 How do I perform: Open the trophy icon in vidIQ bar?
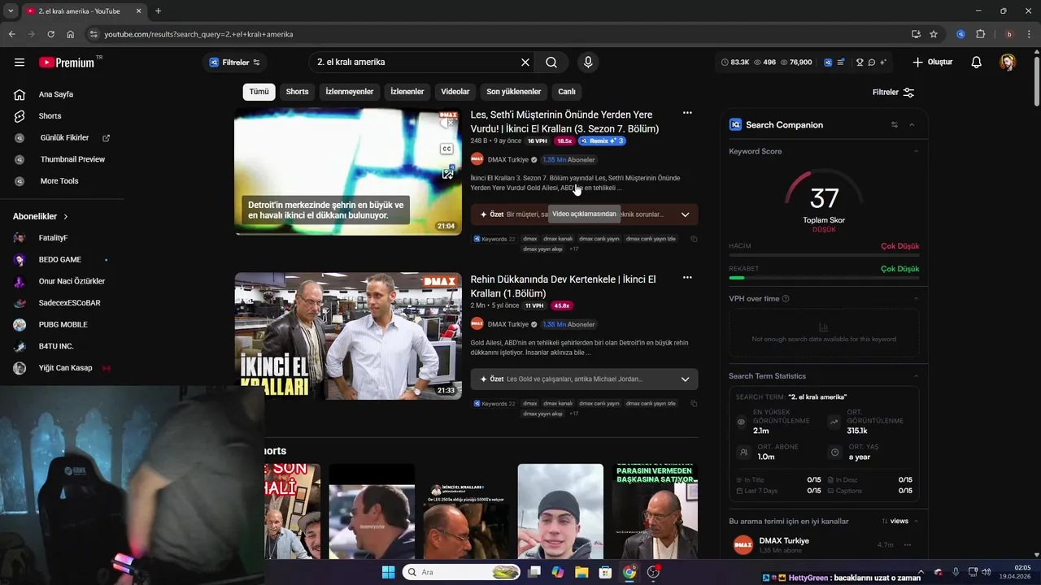click(x=860, y=63)
